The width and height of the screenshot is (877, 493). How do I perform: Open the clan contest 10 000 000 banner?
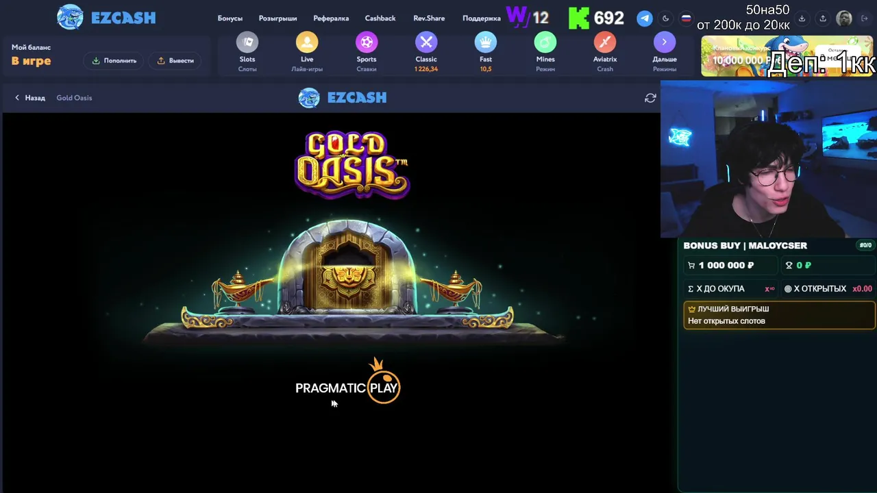787,55
